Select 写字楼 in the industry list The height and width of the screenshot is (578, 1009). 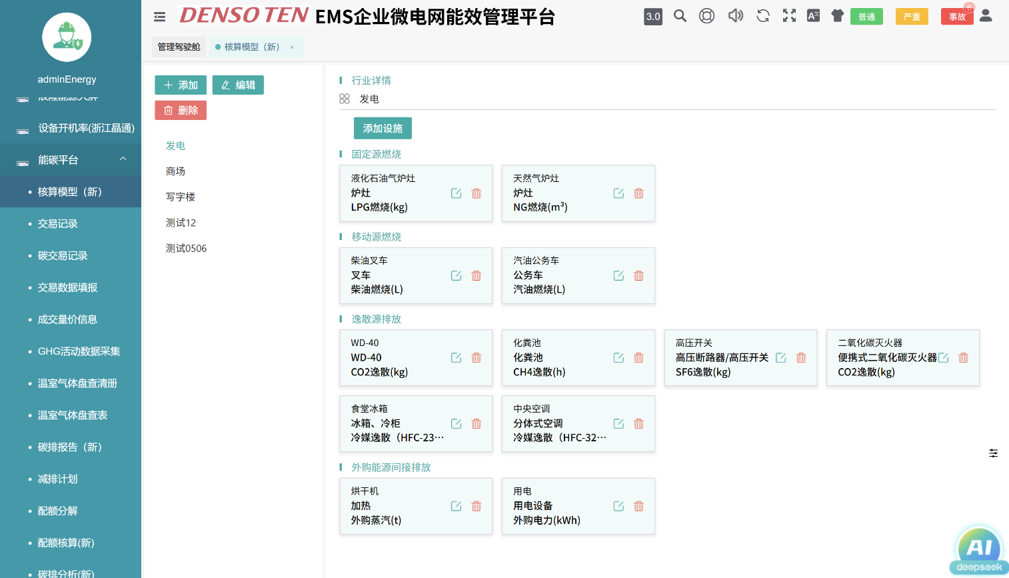181,197
